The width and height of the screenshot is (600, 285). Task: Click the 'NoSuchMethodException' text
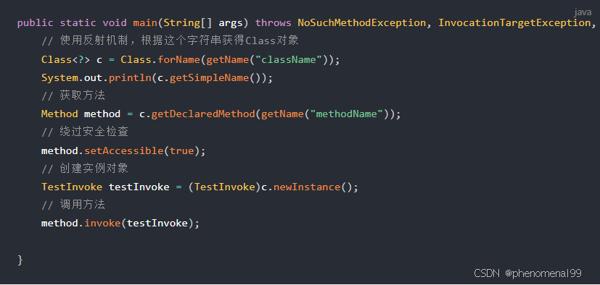[361, 23]
